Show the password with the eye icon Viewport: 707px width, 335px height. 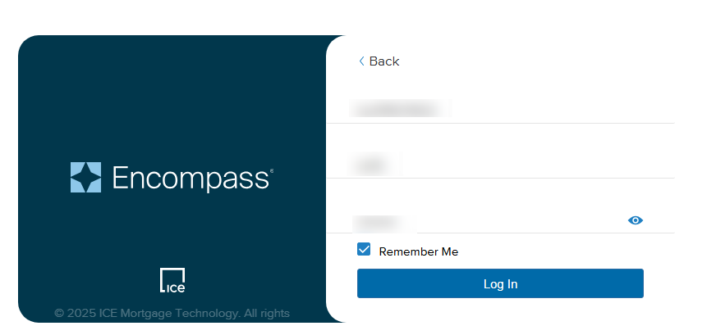click(635, 220)
